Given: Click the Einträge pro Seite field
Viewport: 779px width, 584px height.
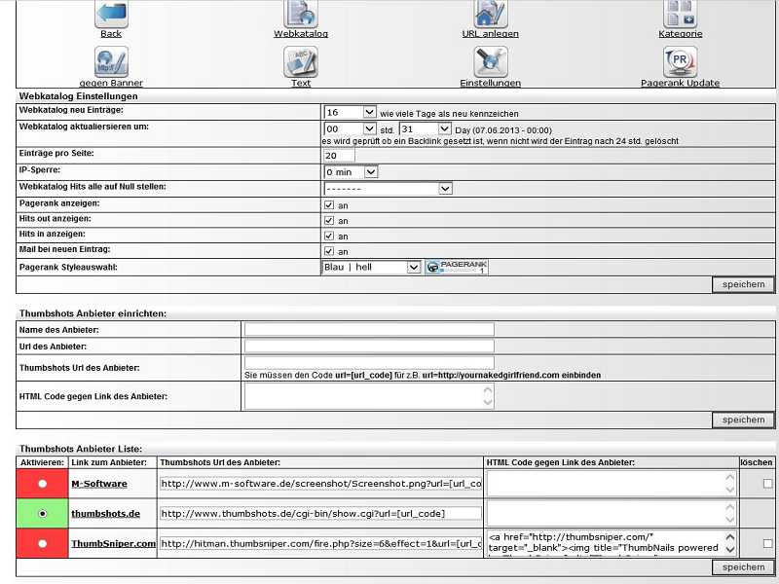Looking at the screenshot, I should click(x=339, y=156).
